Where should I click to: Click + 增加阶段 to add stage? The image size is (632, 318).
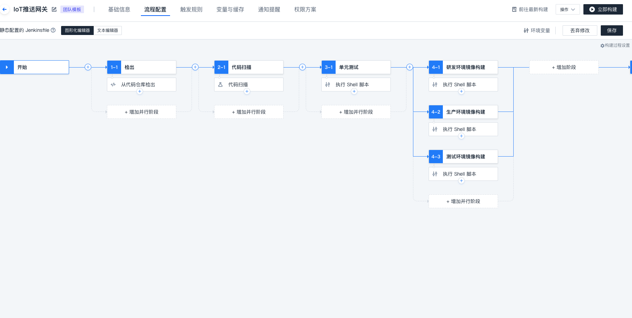(564, 67)
